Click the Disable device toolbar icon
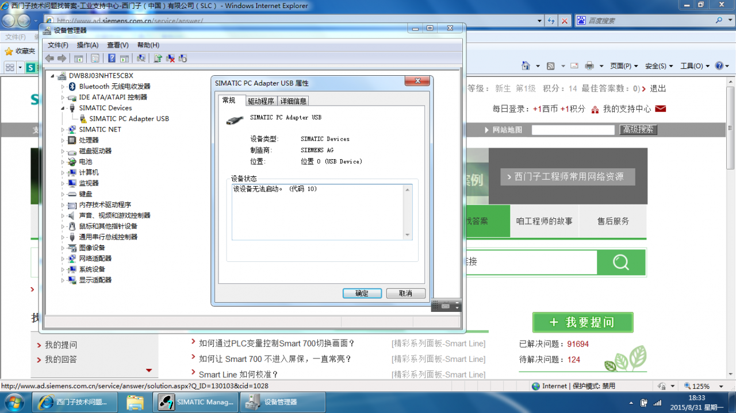 (x=183, y=58)
